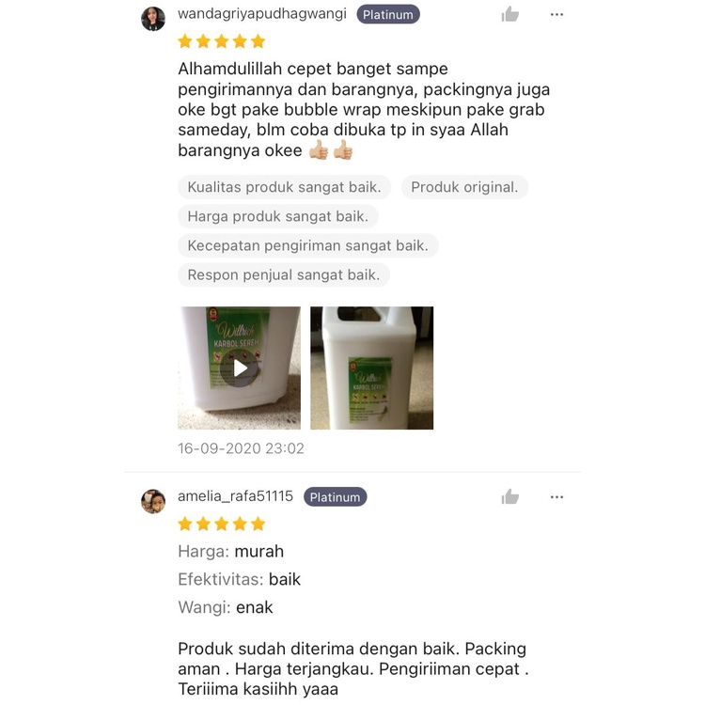Open username amelia_rafa51115
The image size is (705, 705).
coord(236,496)
